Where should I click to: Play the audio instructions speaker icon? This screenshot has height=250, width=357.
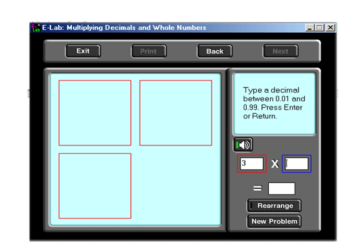click(243, 145)
